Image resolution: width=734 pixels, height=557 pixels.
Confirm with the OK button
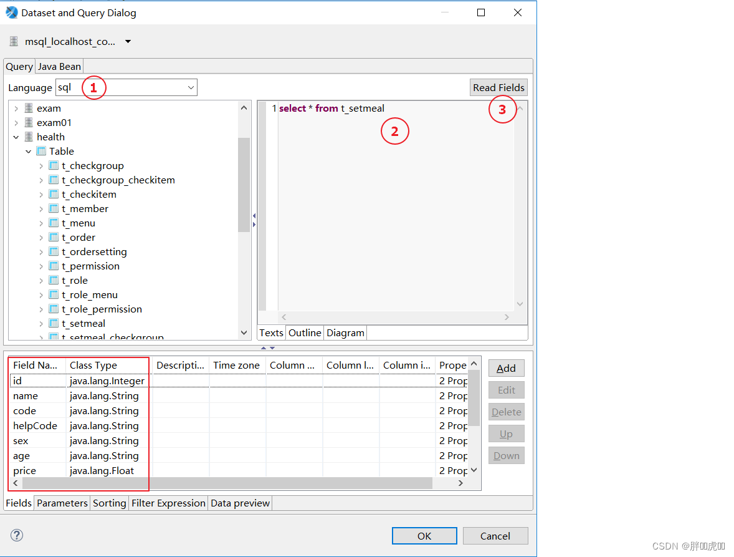(424, 536)
